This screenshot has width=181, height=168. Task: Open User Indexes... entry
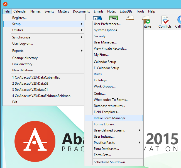(x=114, y=137)
